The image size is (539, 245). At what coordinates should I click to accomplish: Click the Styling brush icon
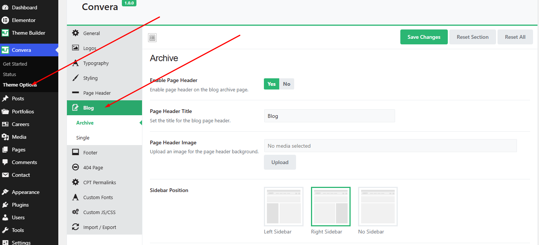pos(76,78)
